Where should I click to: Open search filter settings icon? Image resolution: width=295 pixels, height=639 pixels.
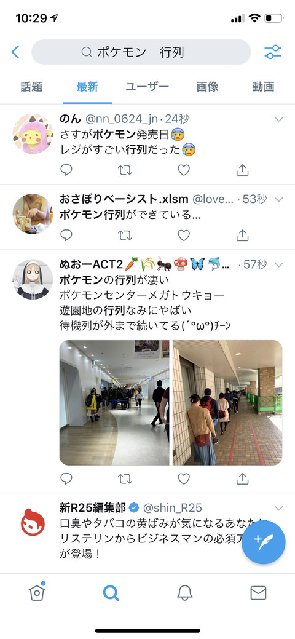[273, 52]
